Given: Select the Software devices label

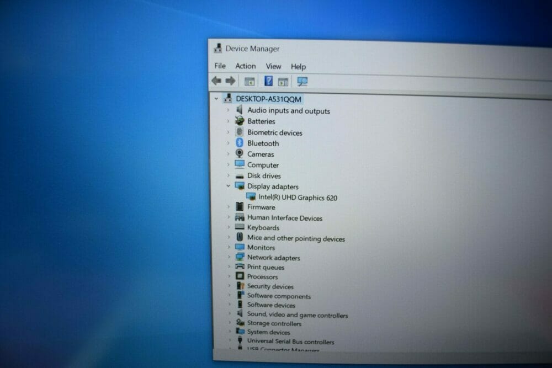Looking at the screenshot, I should coord(271,305).
